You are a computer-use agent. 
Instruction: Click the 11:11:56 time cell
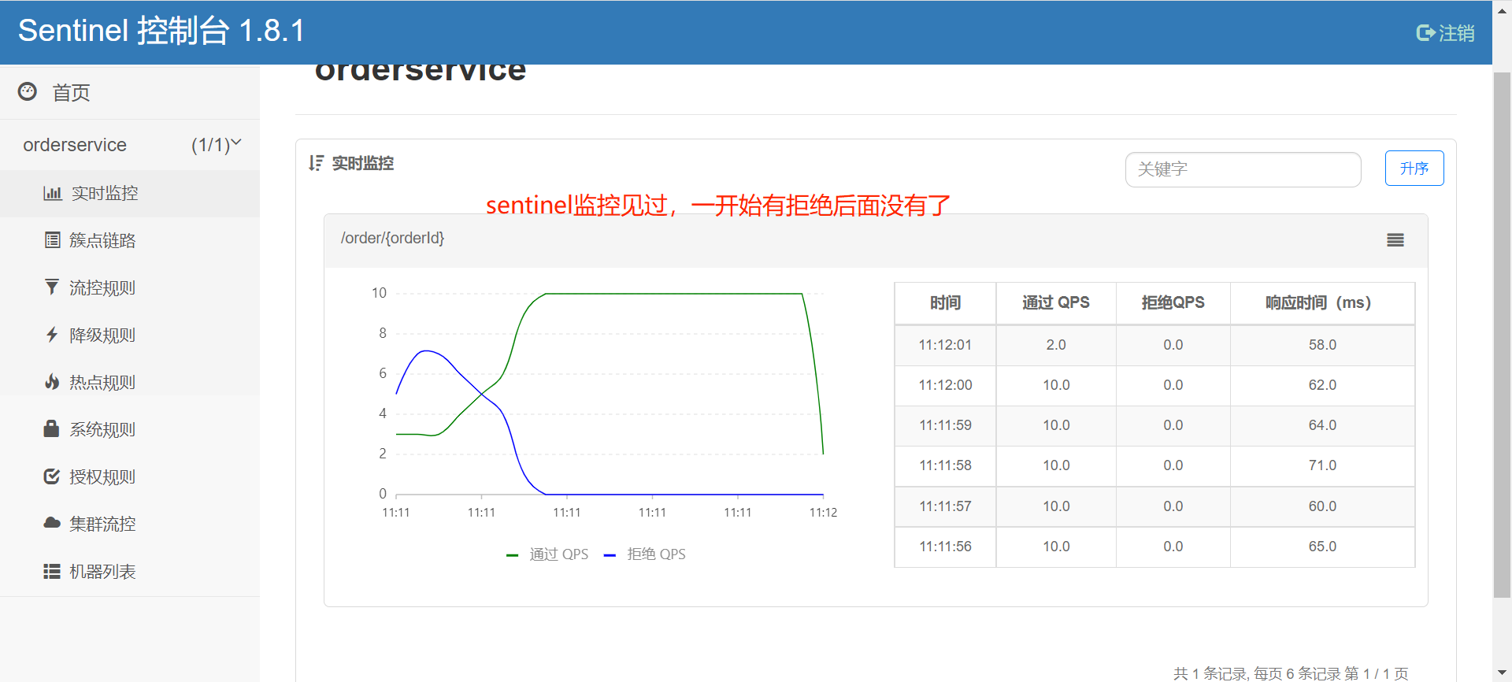(945, 547)
